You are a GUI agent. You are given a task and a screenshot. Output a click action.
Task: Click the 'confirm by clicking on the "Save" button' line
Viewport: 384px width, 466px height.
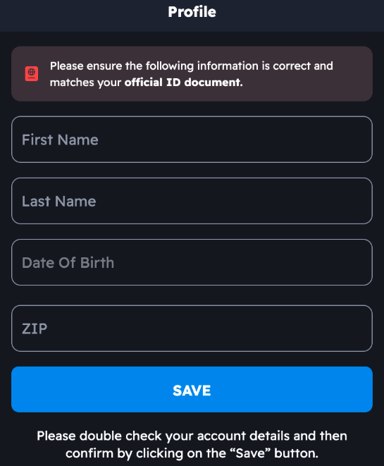pos(192,453)
